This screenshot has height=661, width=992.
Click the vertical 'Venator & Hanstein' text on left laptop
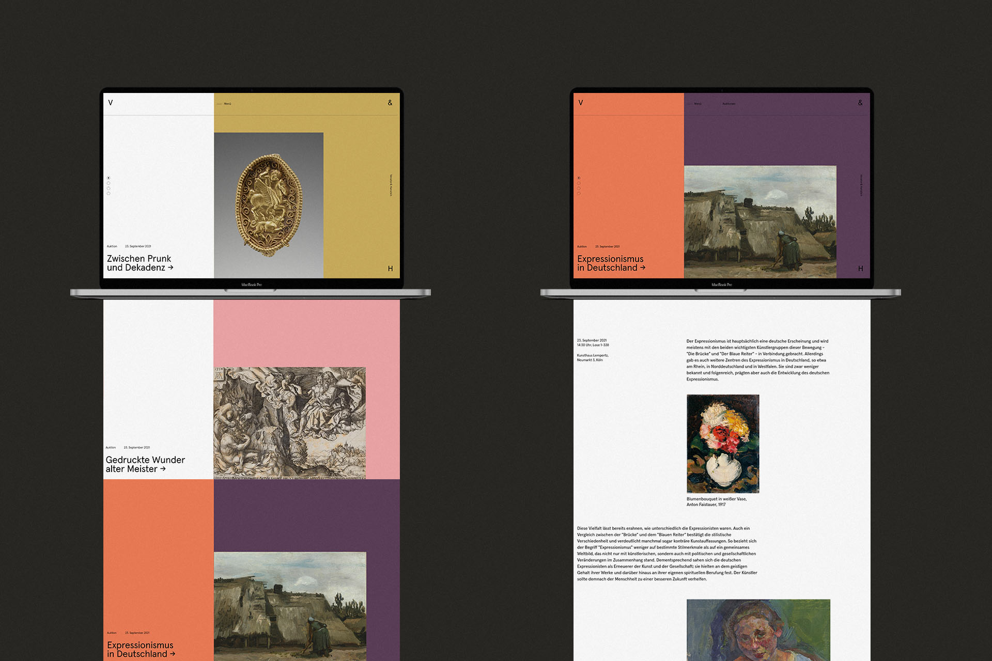click(391, 185)
